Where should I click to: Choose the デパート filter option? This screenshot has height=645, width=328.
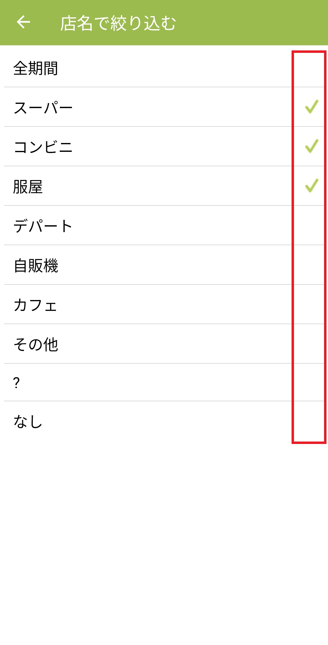click(43, 226)
